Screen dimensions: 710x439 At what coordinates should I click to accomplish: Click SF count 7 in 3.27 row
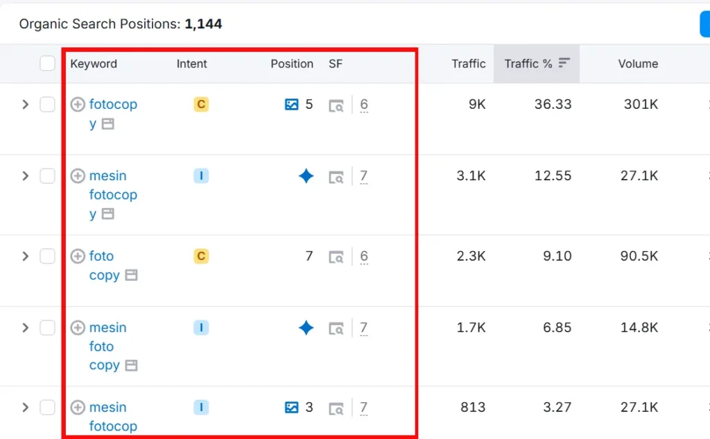[x=363, y=408]
